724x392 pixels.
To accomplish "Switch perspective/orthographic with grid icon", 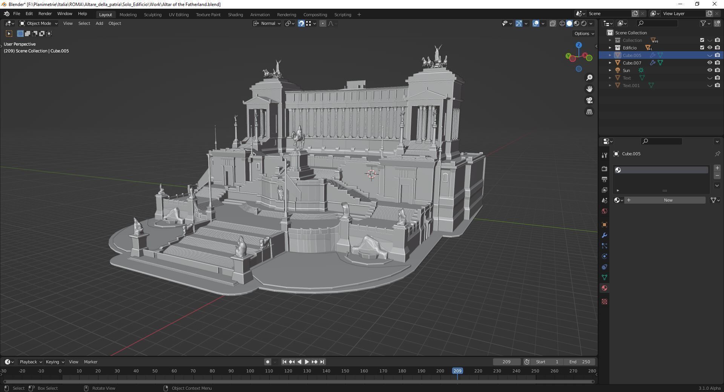I will click(x=589, y=112).
